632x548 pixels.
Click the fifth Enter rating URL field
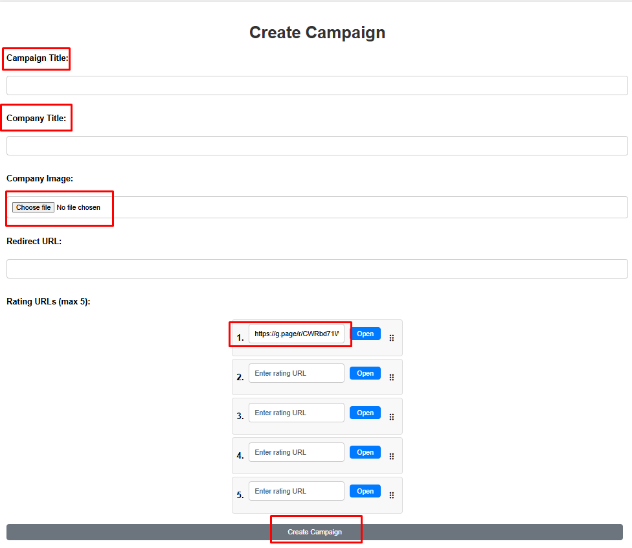pyautogui.click(x=297, y=491)
